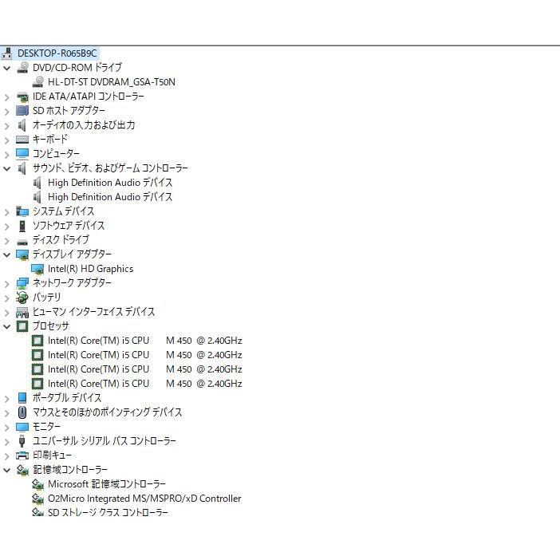Click the SD ストレージ クラス コントローラー device icon
This screenshot has width=560, height=560.
coord(37,512)
